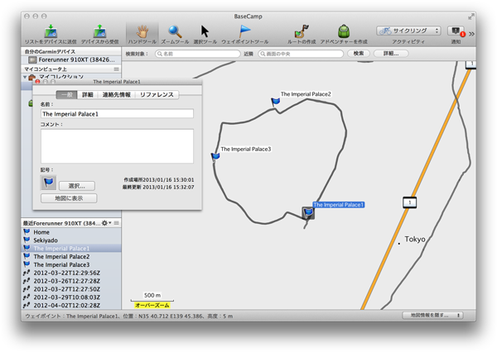Click the waypoint name text field
The width and height of the screenshot is (497, 352).
[x=117, y=113]
